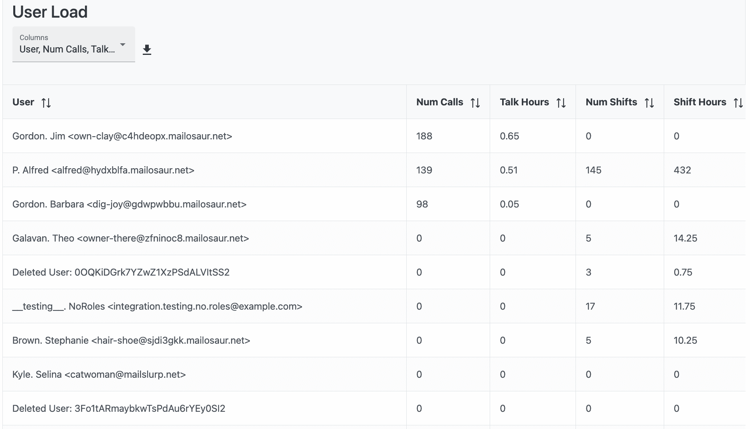Sort table by User column
750x429 pixels.
pyautogui.click(x=46, y=103)
